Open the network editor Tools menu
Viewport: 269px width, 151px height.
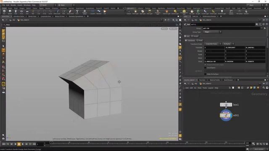coord(205,88)
